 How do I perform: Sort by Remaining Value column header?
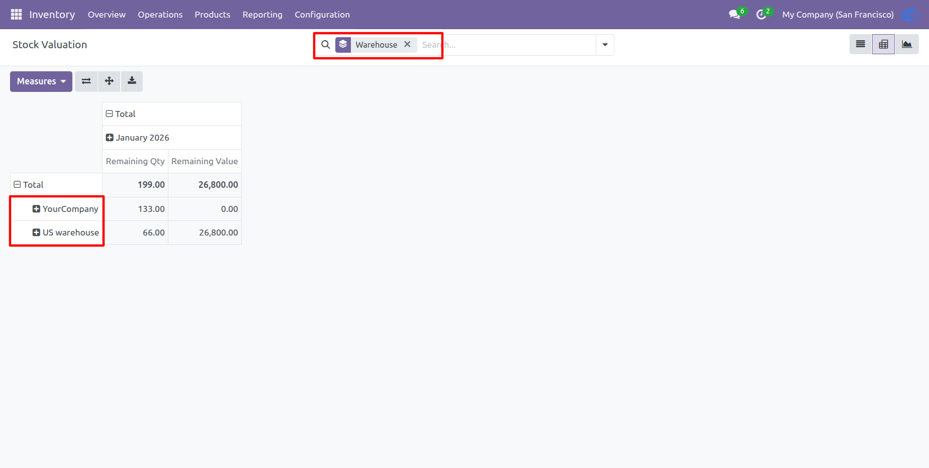pos(205,161)
